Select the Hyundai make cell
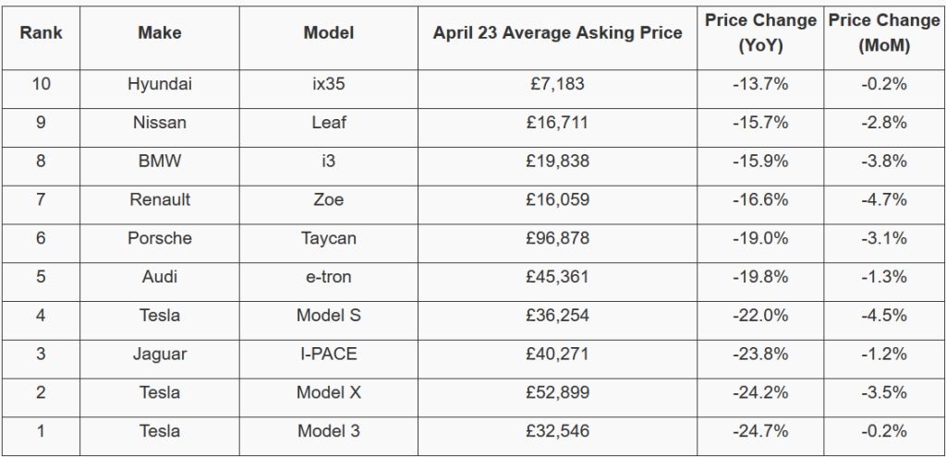 pyautogui.click(x=160, y=84)
